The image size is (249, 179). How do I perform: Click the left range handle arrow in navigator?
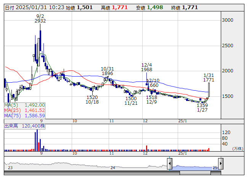170,164
